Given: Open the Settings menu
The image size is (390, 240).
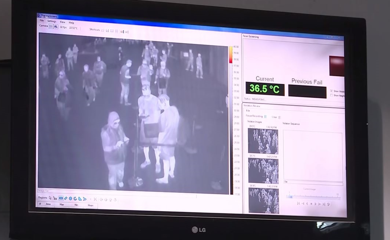Looking at the screenshot, I should (52, 21).
